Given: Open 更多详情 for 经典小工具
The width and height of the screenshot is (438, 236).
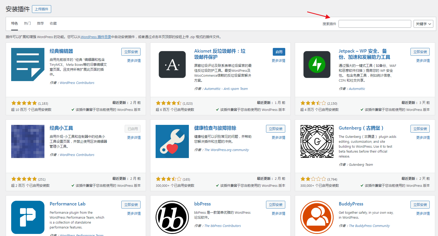Looking at the screenshot, I should point(134,138).
